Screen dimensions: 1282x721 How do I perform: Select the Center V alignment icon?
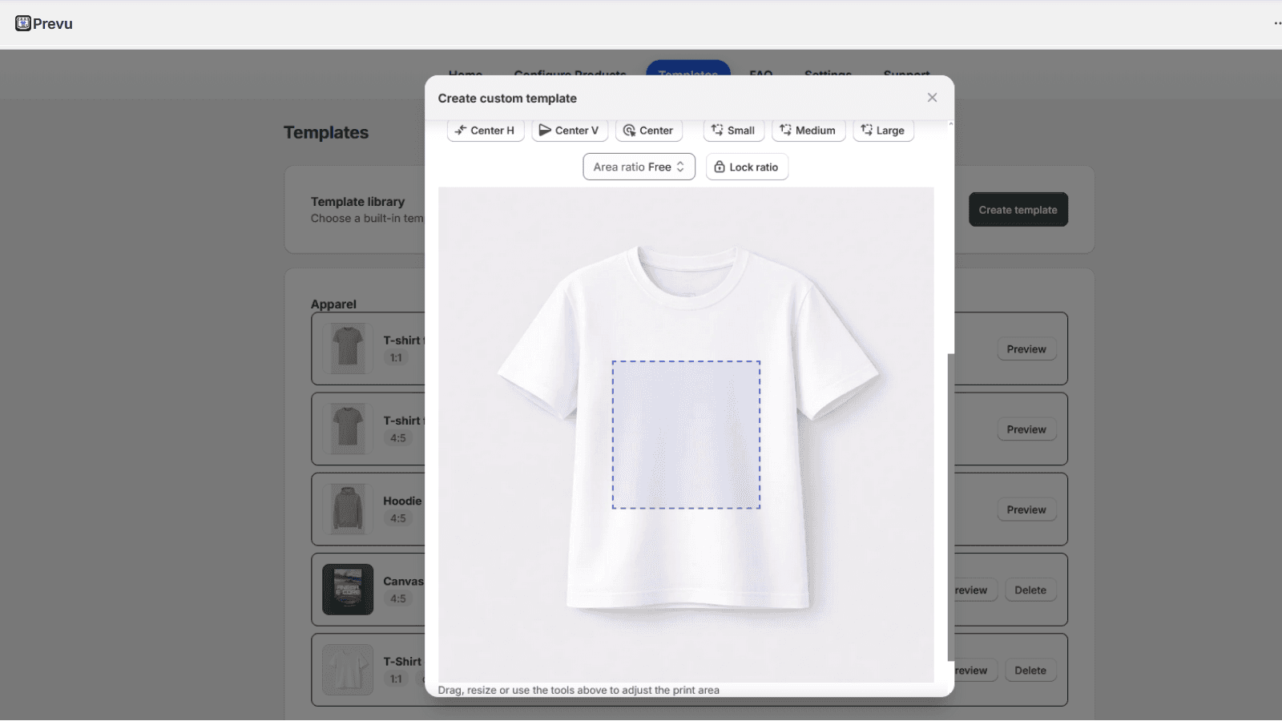pyautogui.click(x=546, y=130)
